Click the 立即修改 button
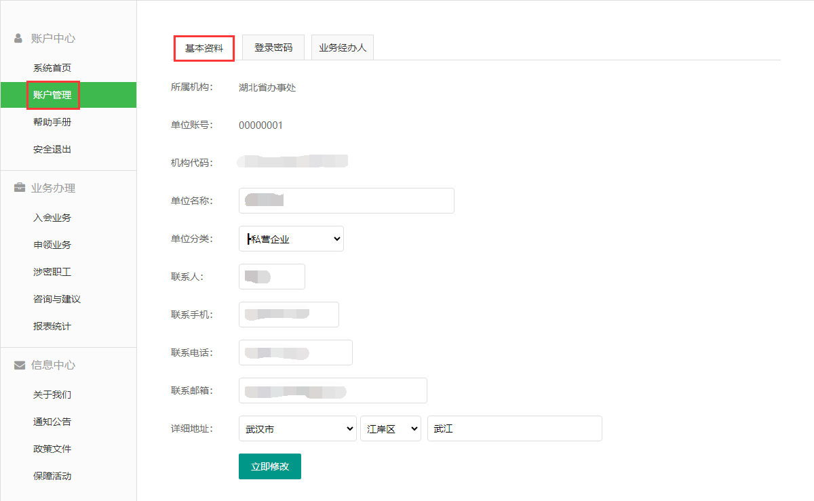The image size is (814, 501). [270, 466]
